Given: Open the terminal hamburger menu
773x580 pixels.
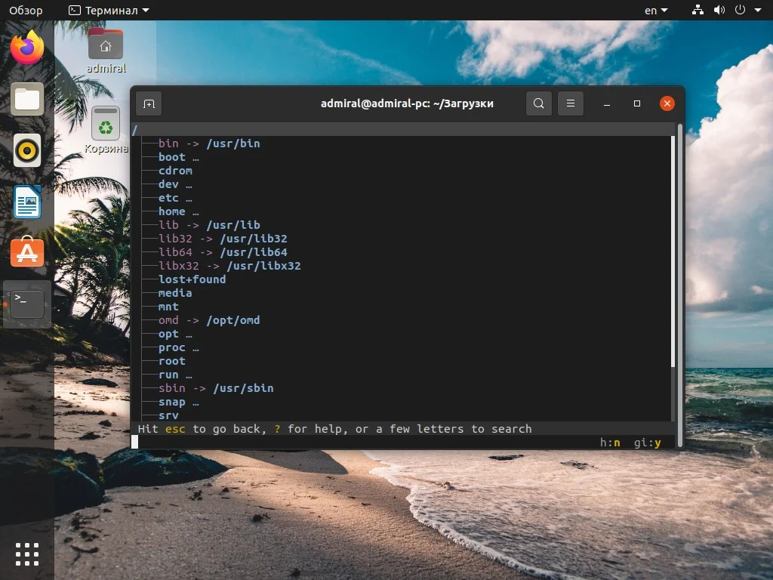Looking at the screenshot, I should coord(570,103).
